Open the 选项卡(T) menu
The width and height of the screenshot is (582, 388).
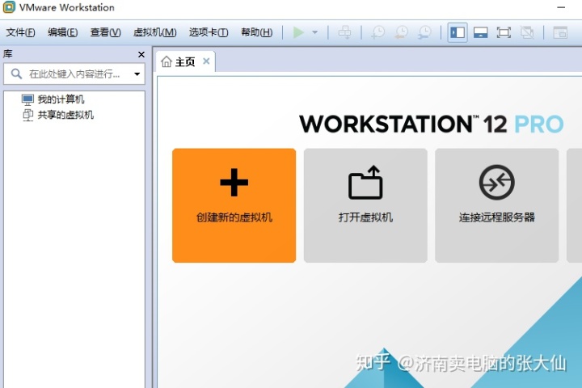209,32
